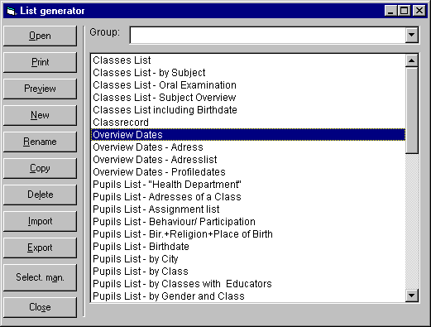
Task: Select "Pupils List - Assignment list"
Action: click(x=248, y=209)
